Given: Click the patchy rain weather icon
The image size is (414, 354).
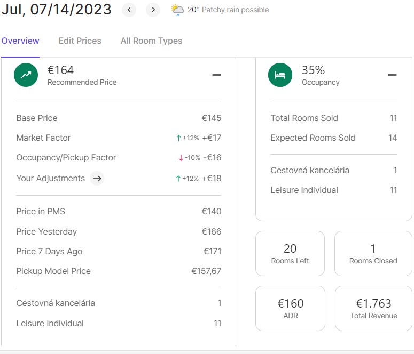Looking at the screenshot, I should tap(177, 10).
